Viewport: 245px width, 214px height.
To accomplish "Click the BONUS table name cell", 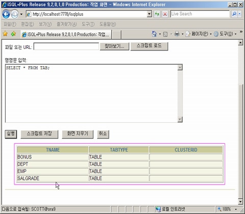I will 53,157.
